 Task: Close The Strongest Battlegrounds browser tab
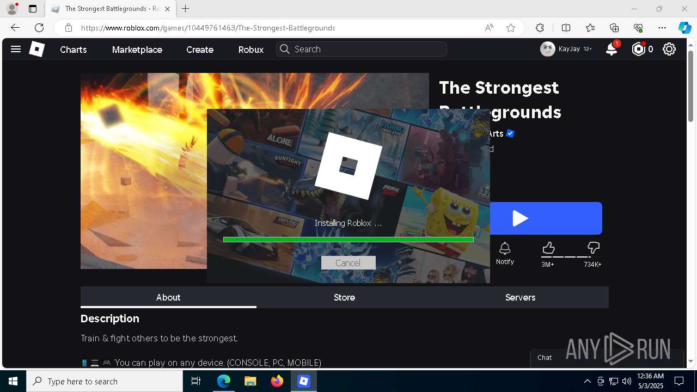tap(167, 9)
